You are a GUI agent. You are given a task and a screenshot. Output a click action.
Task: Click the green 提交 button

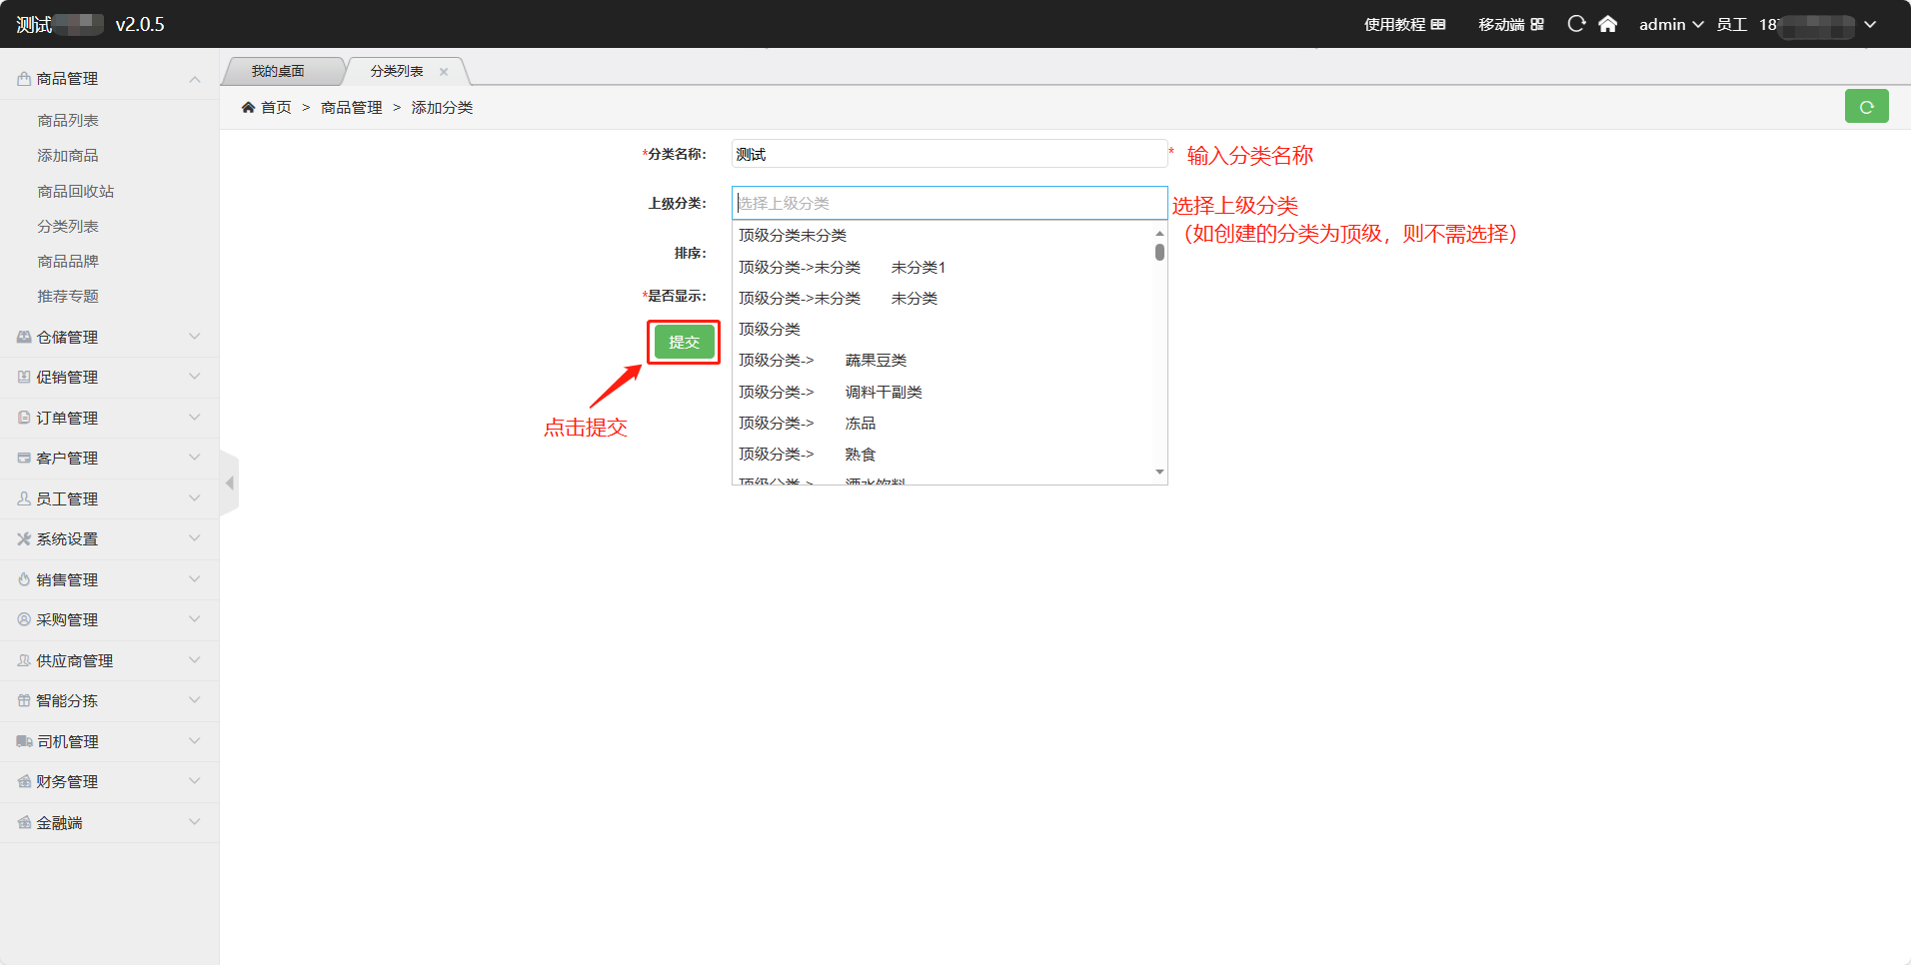tap(684, 343)
